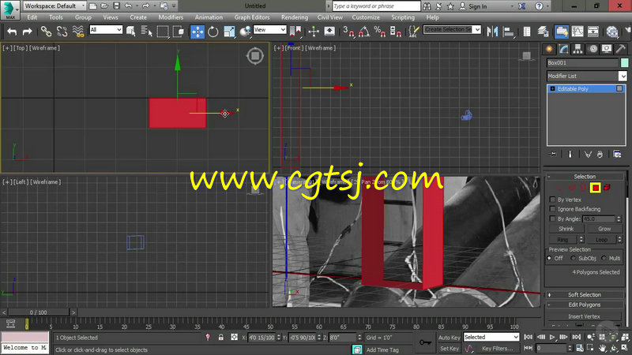This screenshot has height=355, width=632.
Task: Click the time slider 0 / 100 handle
Action: [x=38, y=312]
